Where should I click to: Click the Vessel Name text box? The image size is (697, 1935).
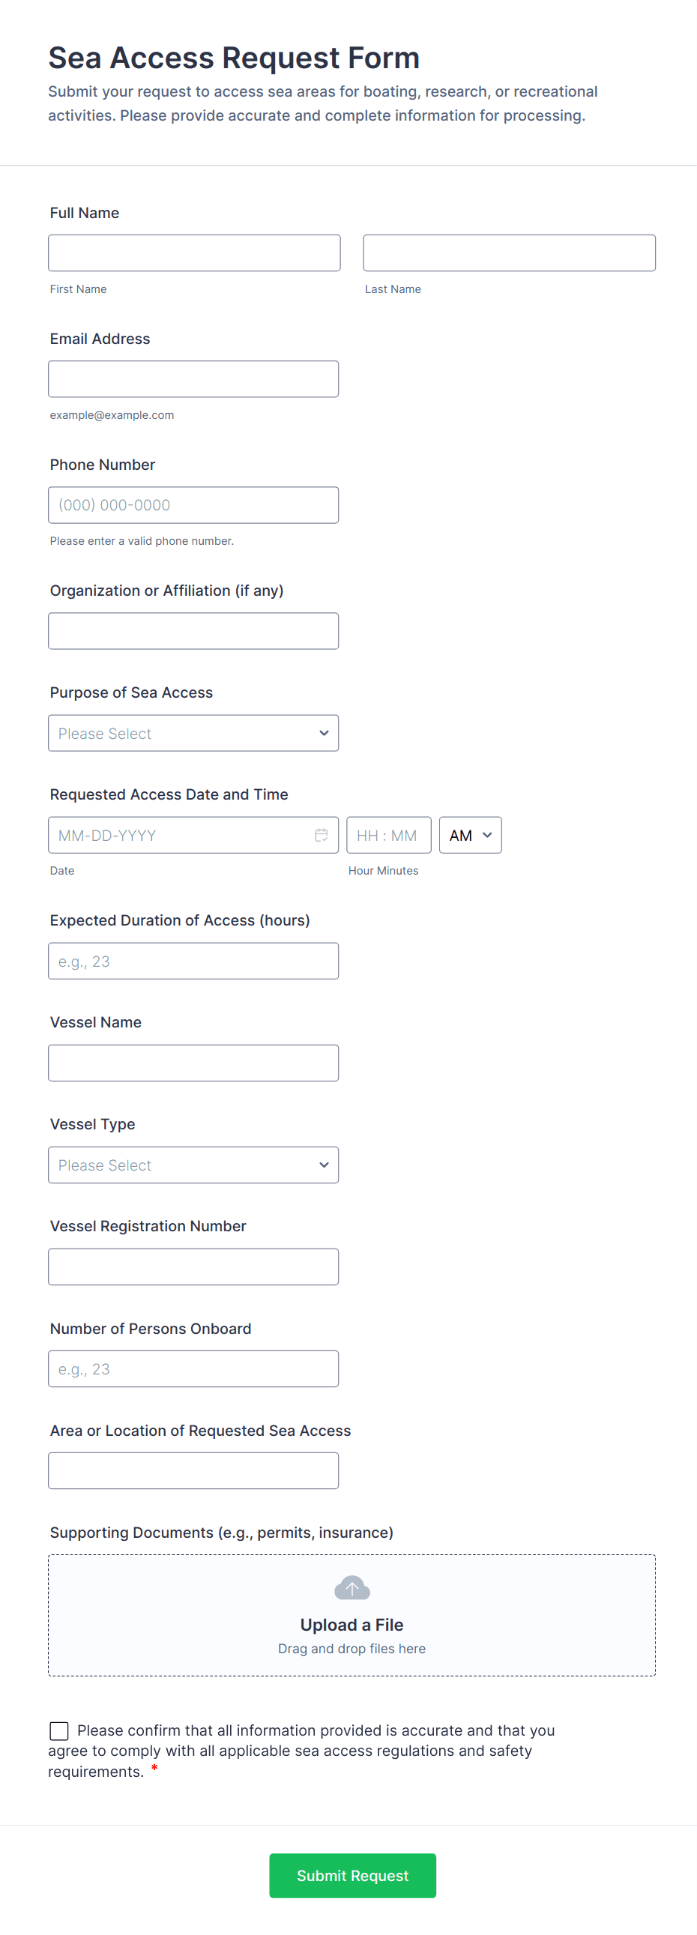(193, 1063)
